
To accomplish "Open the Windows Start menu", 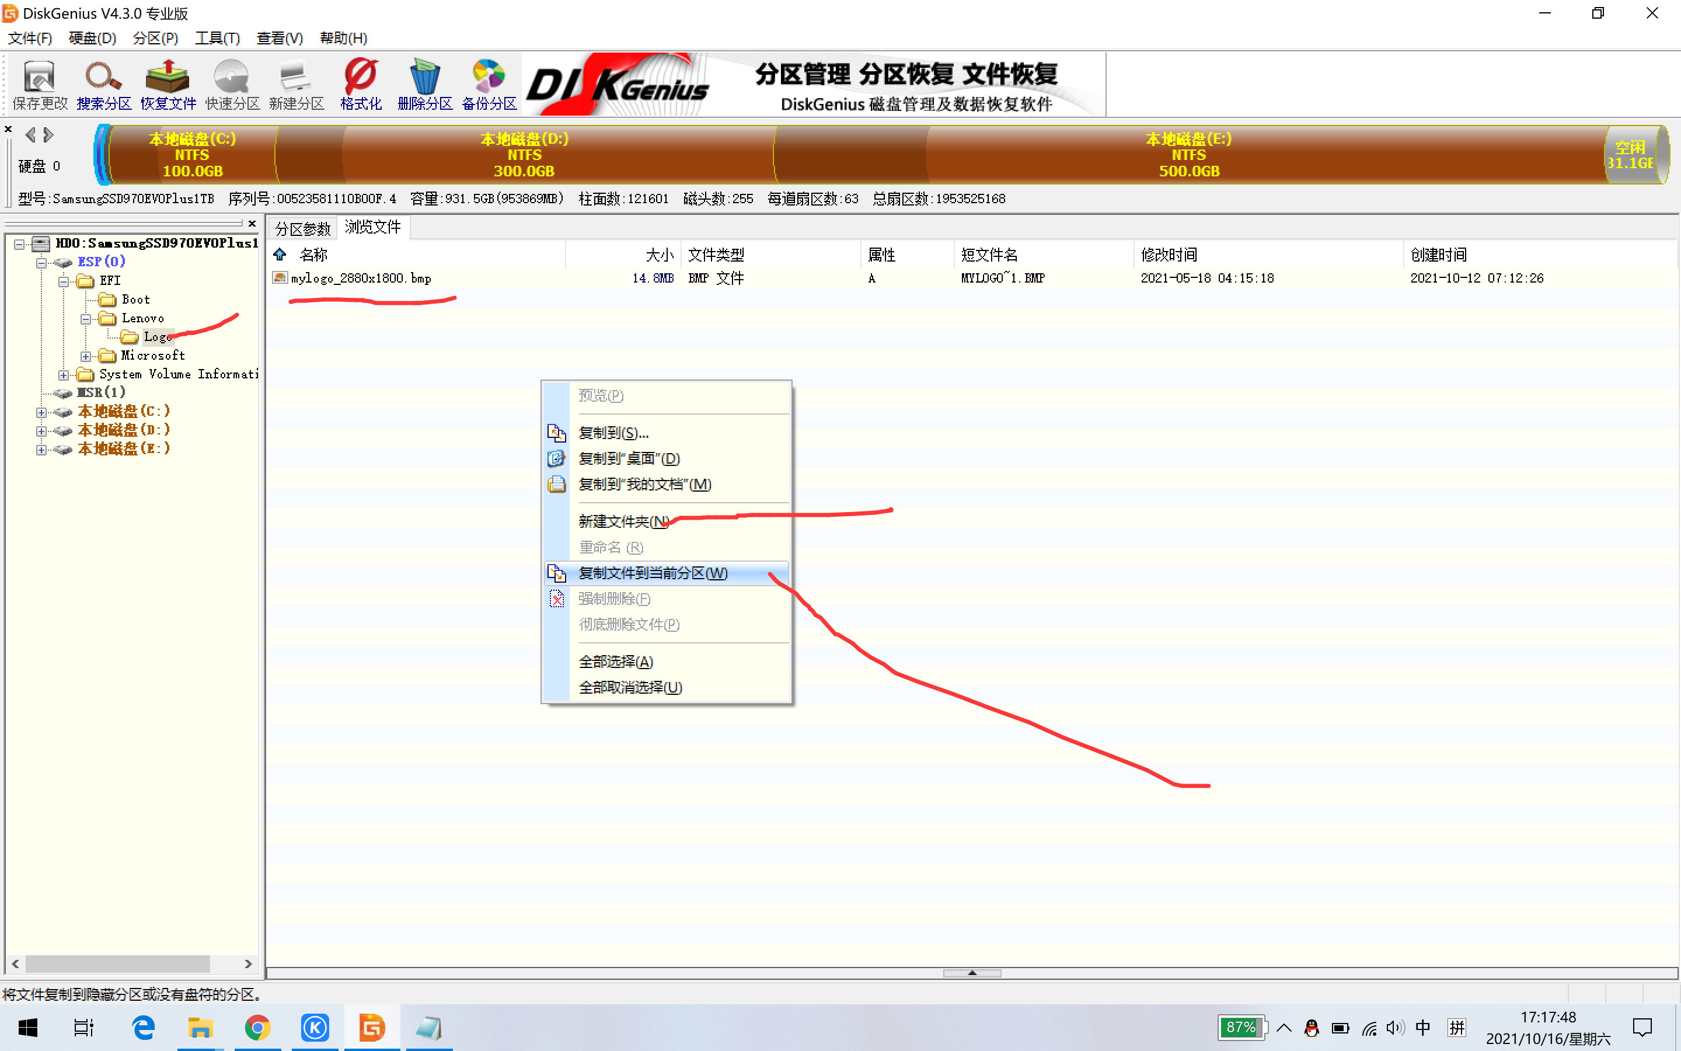I will point(28,1028).
